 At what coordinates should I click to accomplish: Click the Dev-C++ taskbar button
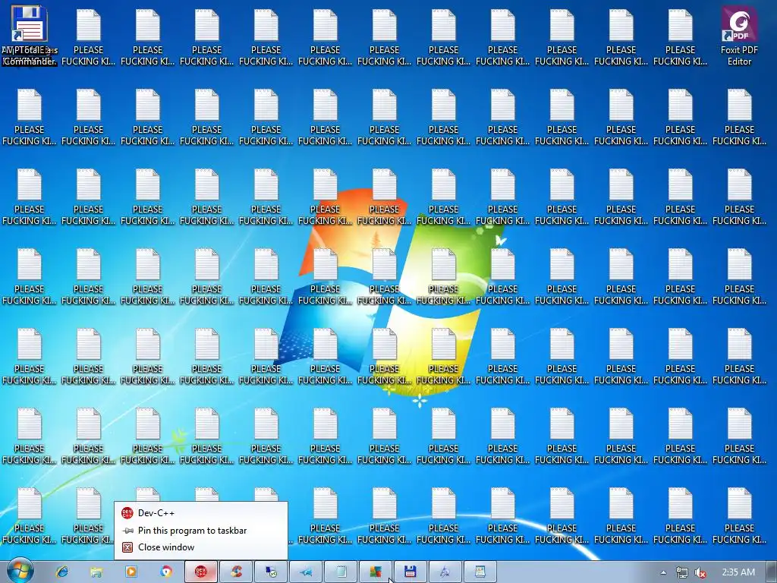tap(200, 572)
